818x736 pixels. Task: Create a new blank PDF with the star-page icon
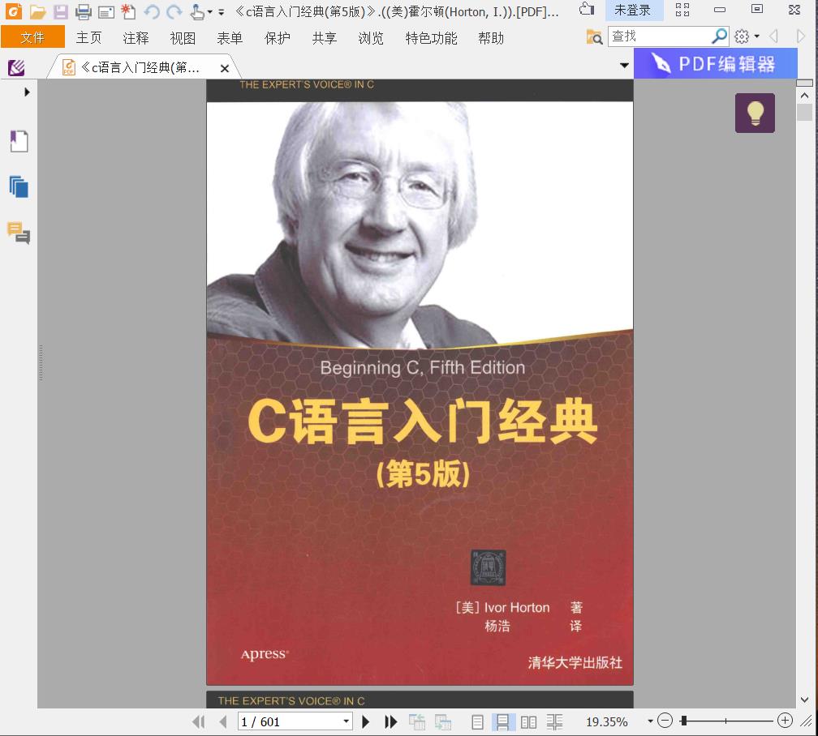pos(128,11)
